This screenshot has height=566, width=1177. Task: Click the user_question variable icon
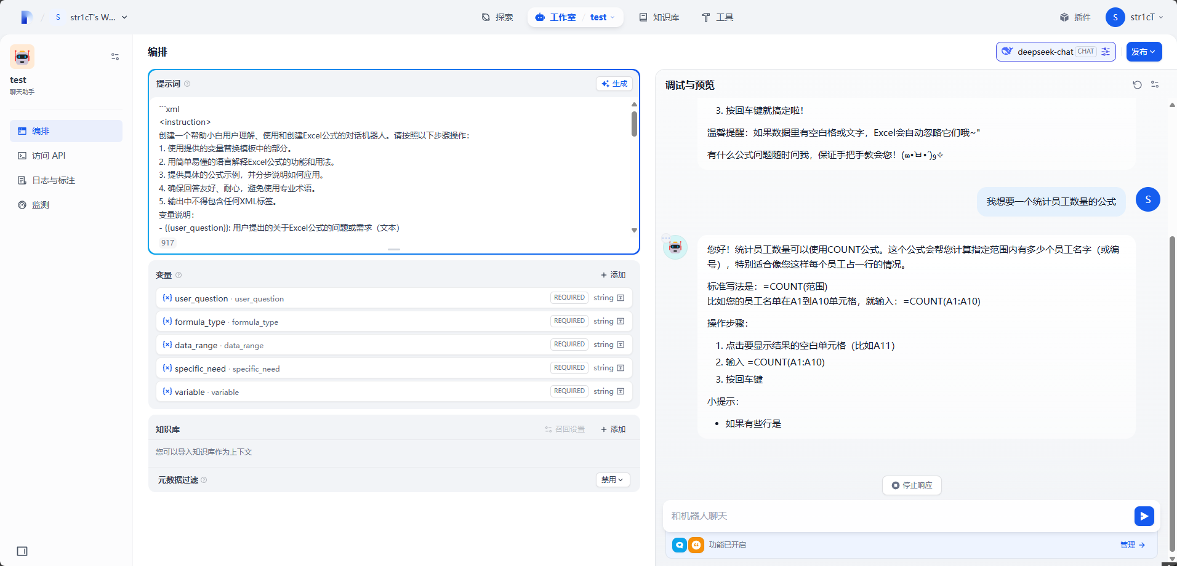[x=167, y=298]
